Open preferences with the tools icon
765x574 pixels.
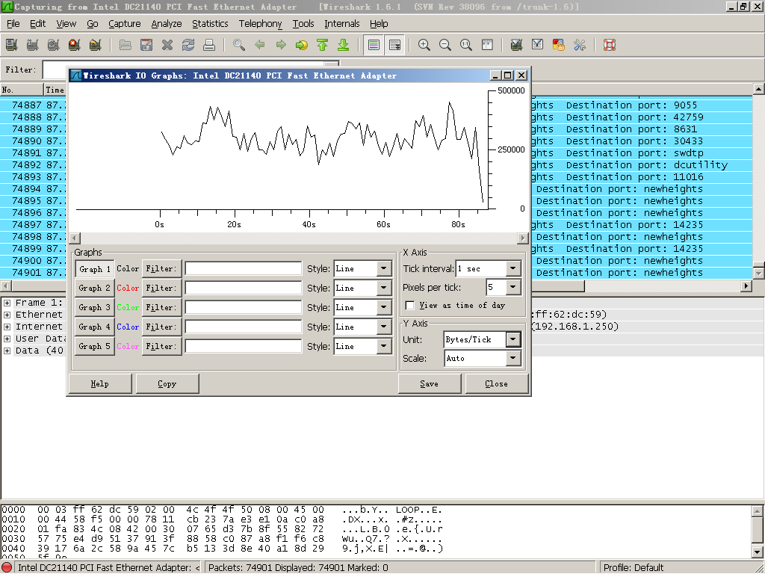(580, 45)
